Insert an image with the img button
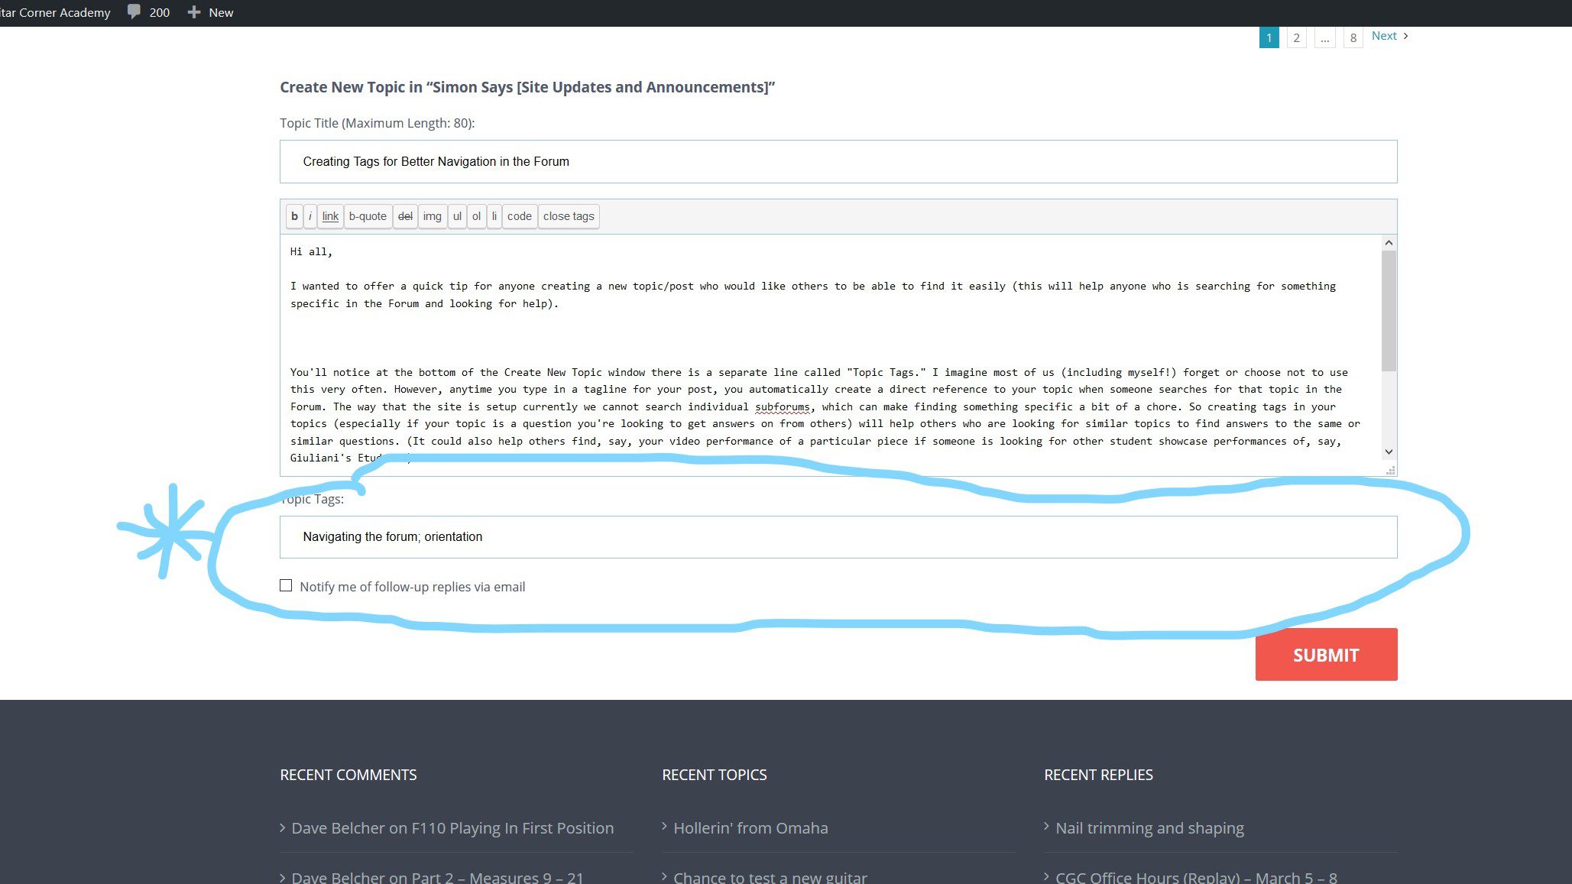This screenshot has height=884, width=1572. [432, 216]
